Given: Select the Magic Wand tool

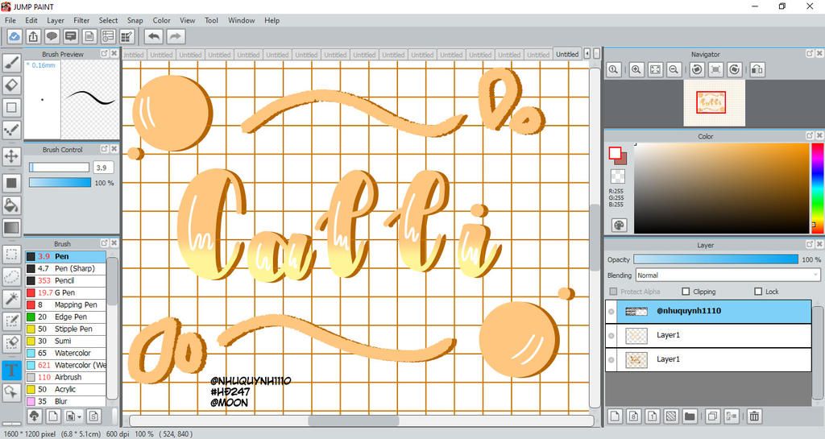Looking at the screenshot, I should pyautogui.click(x=11, y=299).
